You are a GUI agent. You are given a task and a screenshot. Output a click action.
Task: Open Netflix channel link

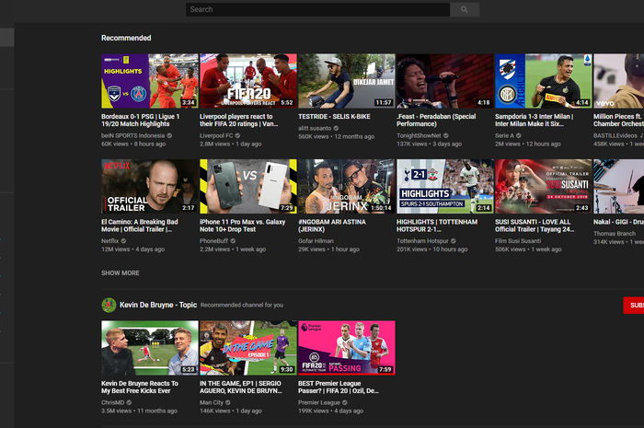(x=110, y=241)
